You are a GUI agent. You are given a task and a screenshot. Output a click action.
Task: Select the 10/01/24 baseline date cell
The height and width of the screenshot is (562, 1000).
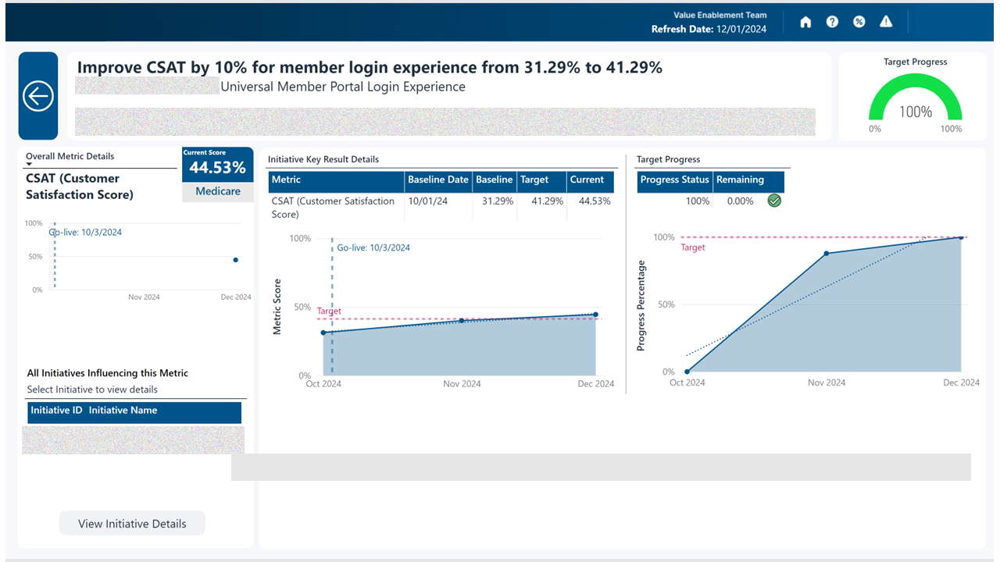[427, 201]
